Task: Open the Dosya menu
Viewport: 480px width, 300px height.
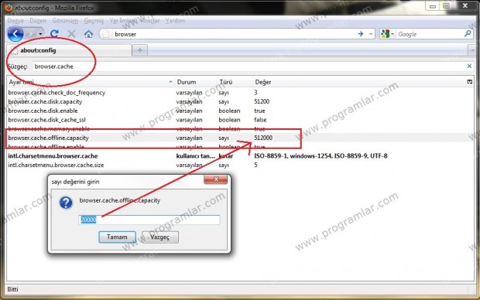Action: [x=15, y=20]
